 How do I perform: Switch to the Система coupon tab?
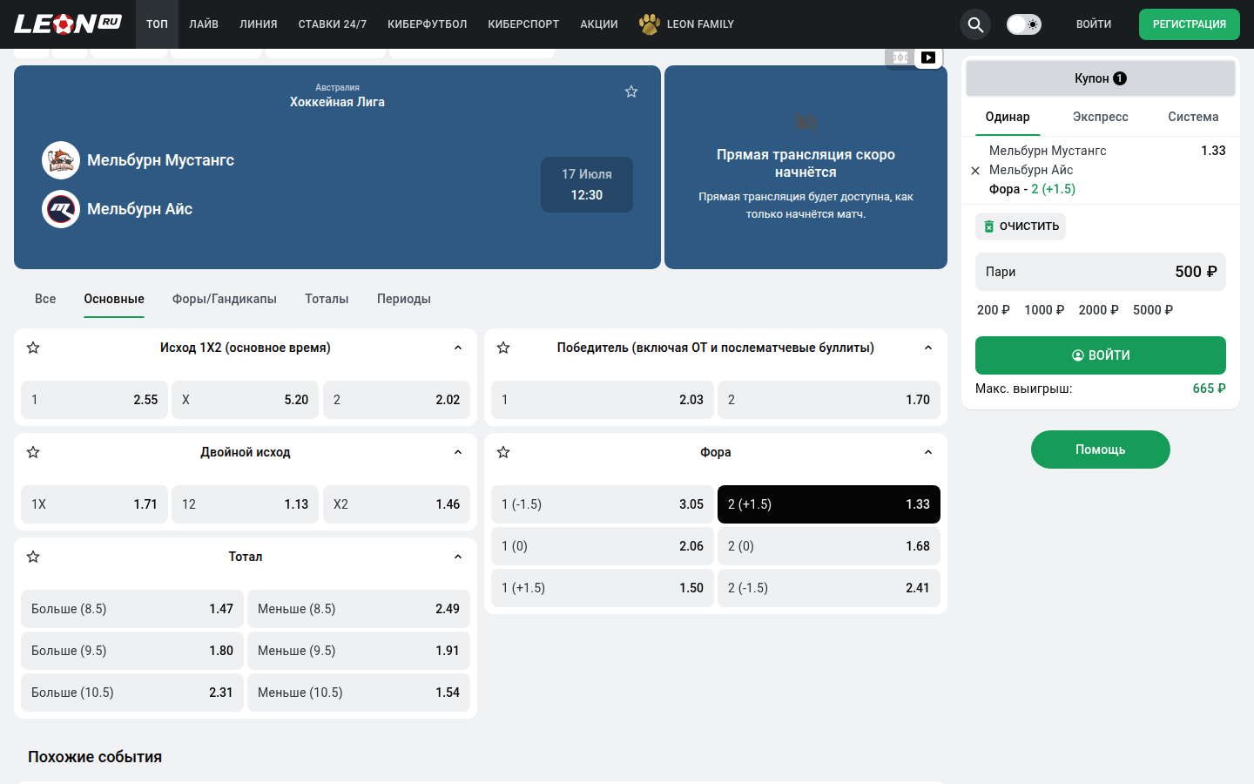[1193, 117]
